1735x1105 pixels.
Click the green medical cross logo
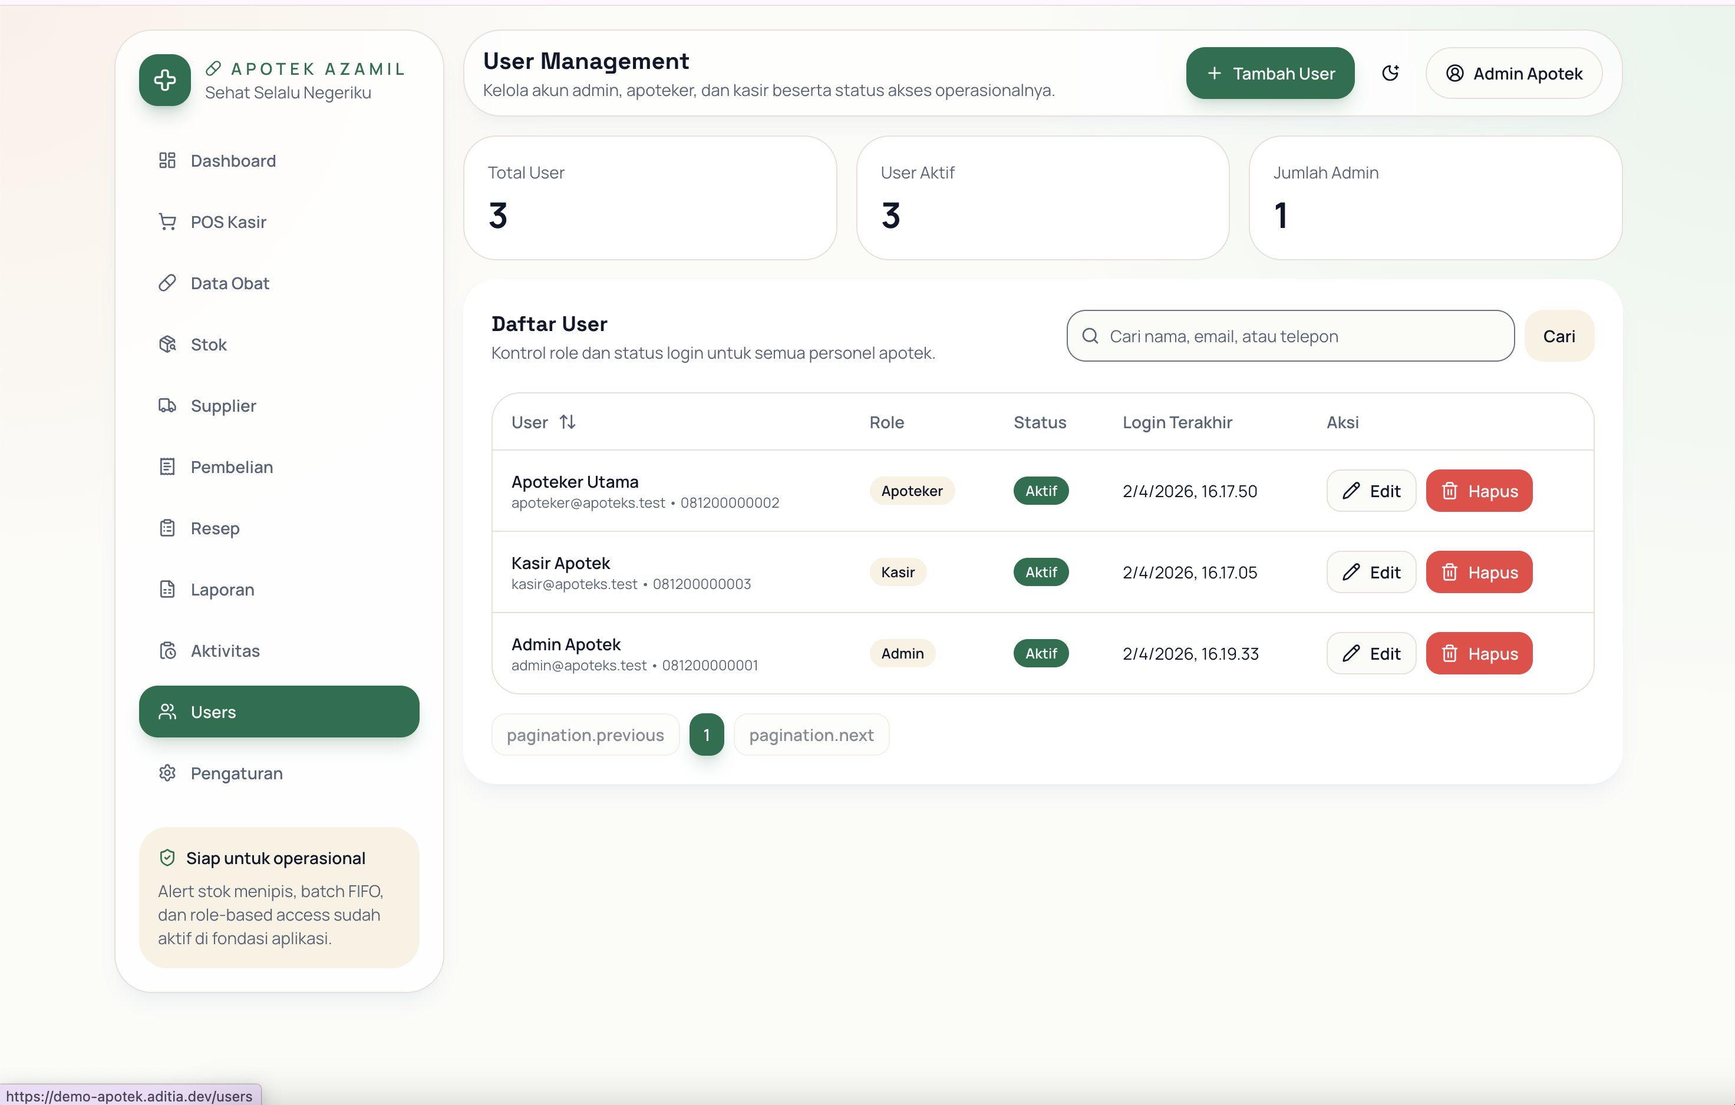(x=165, y=80)
